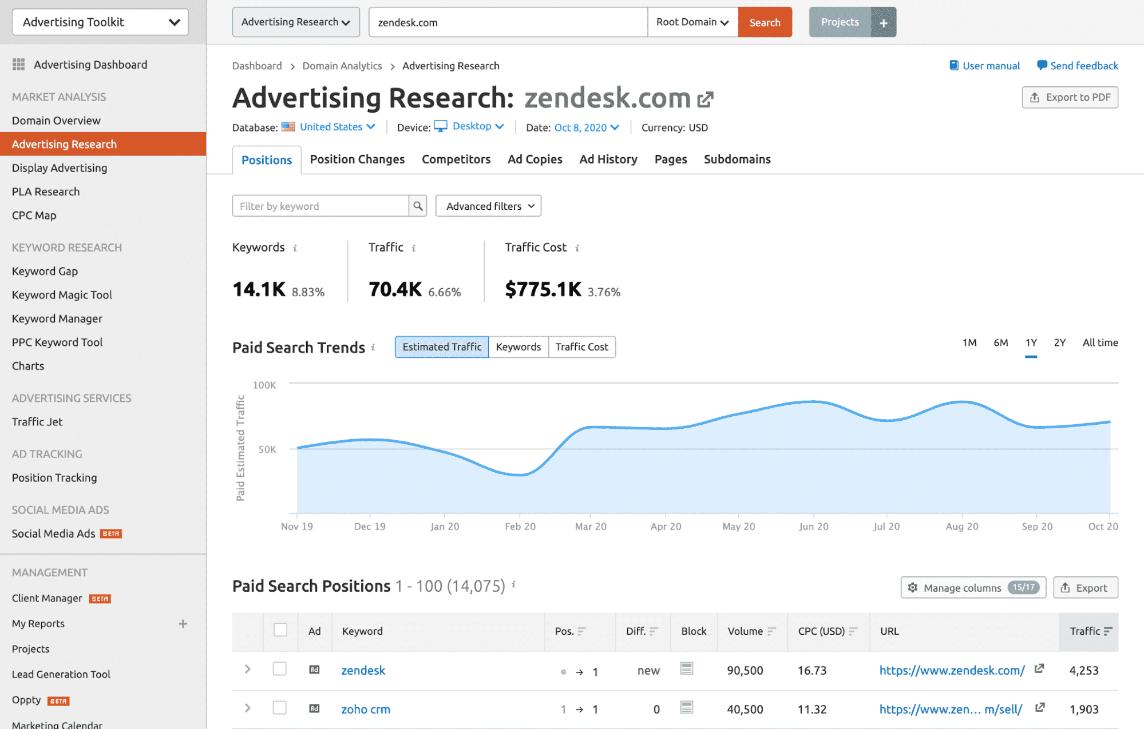Expand the zendesk keyword row details

pyautogui.click(x=247, y=669)
